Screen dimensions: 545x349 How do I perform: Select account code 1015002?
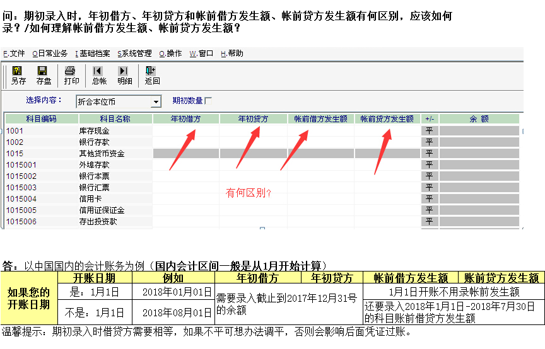21,176
